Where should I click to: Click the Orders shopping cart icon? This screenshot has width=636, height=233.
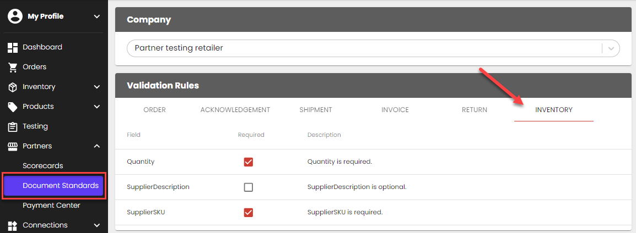13,67
